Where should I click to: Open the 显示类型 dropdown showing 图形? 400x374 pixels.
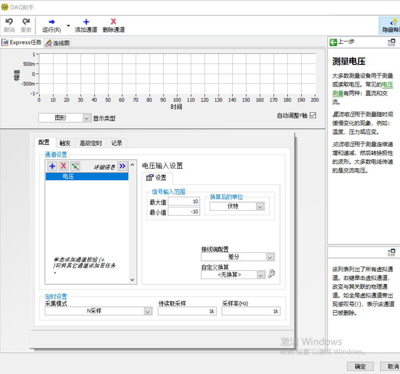click(86, 118)
